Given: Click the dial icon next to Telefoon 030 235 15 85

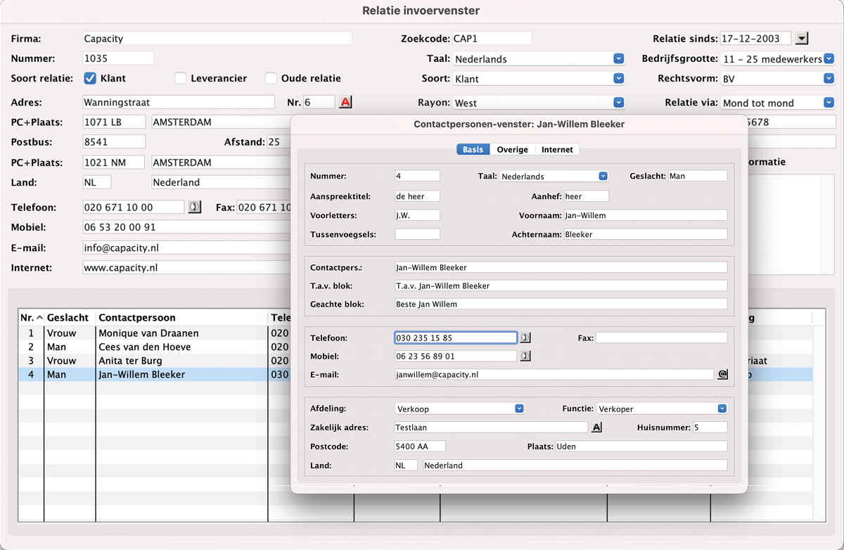Looking at the screenshot, I should [x=525, y=338].
